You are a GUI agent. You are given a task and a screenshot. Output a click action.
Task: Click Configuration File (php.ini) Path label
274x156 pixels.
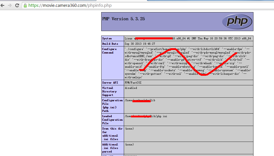click(x=112, y=106)
